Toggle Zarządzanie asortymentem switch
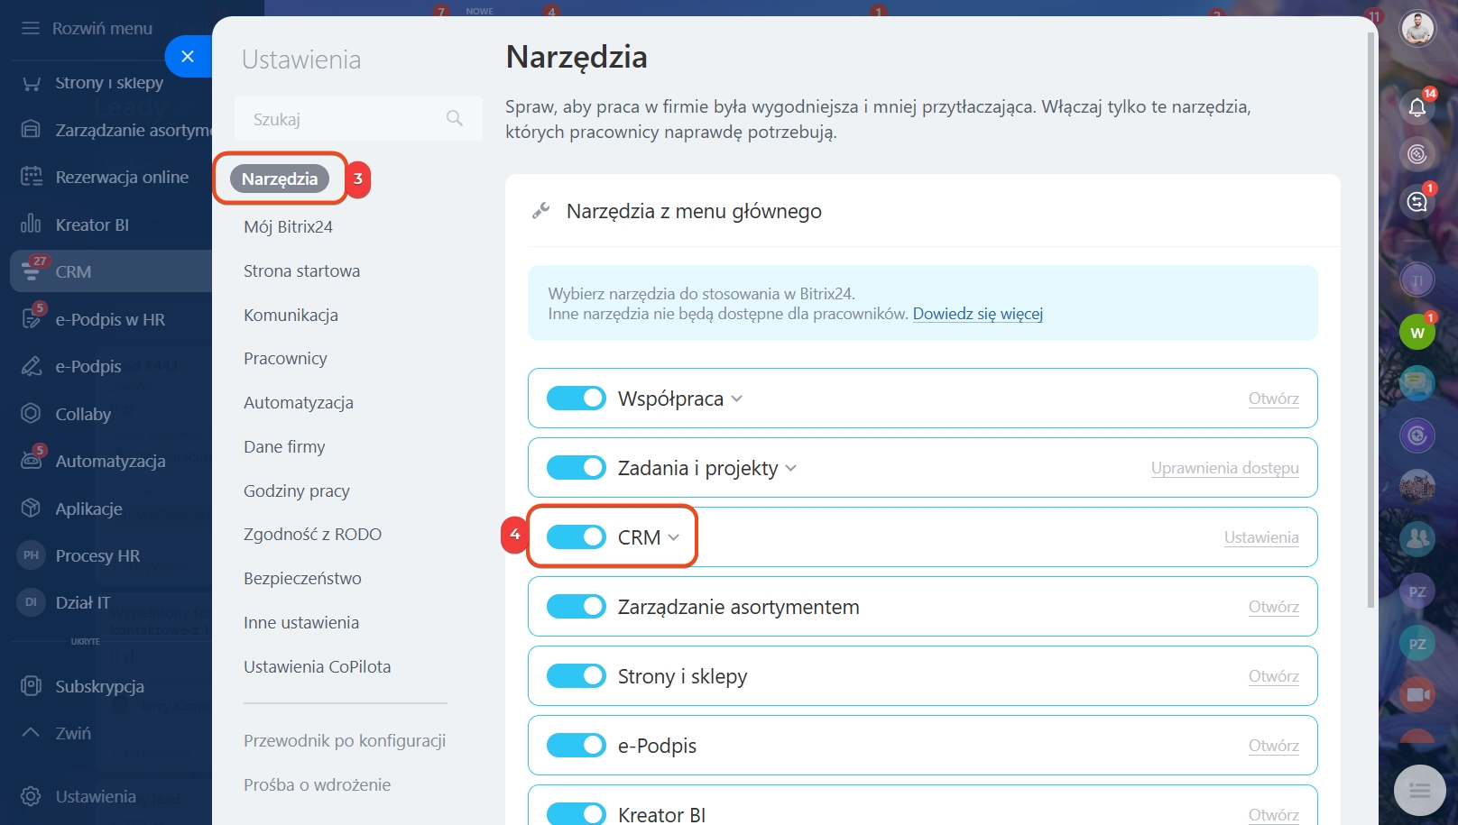 coord(576,606)
